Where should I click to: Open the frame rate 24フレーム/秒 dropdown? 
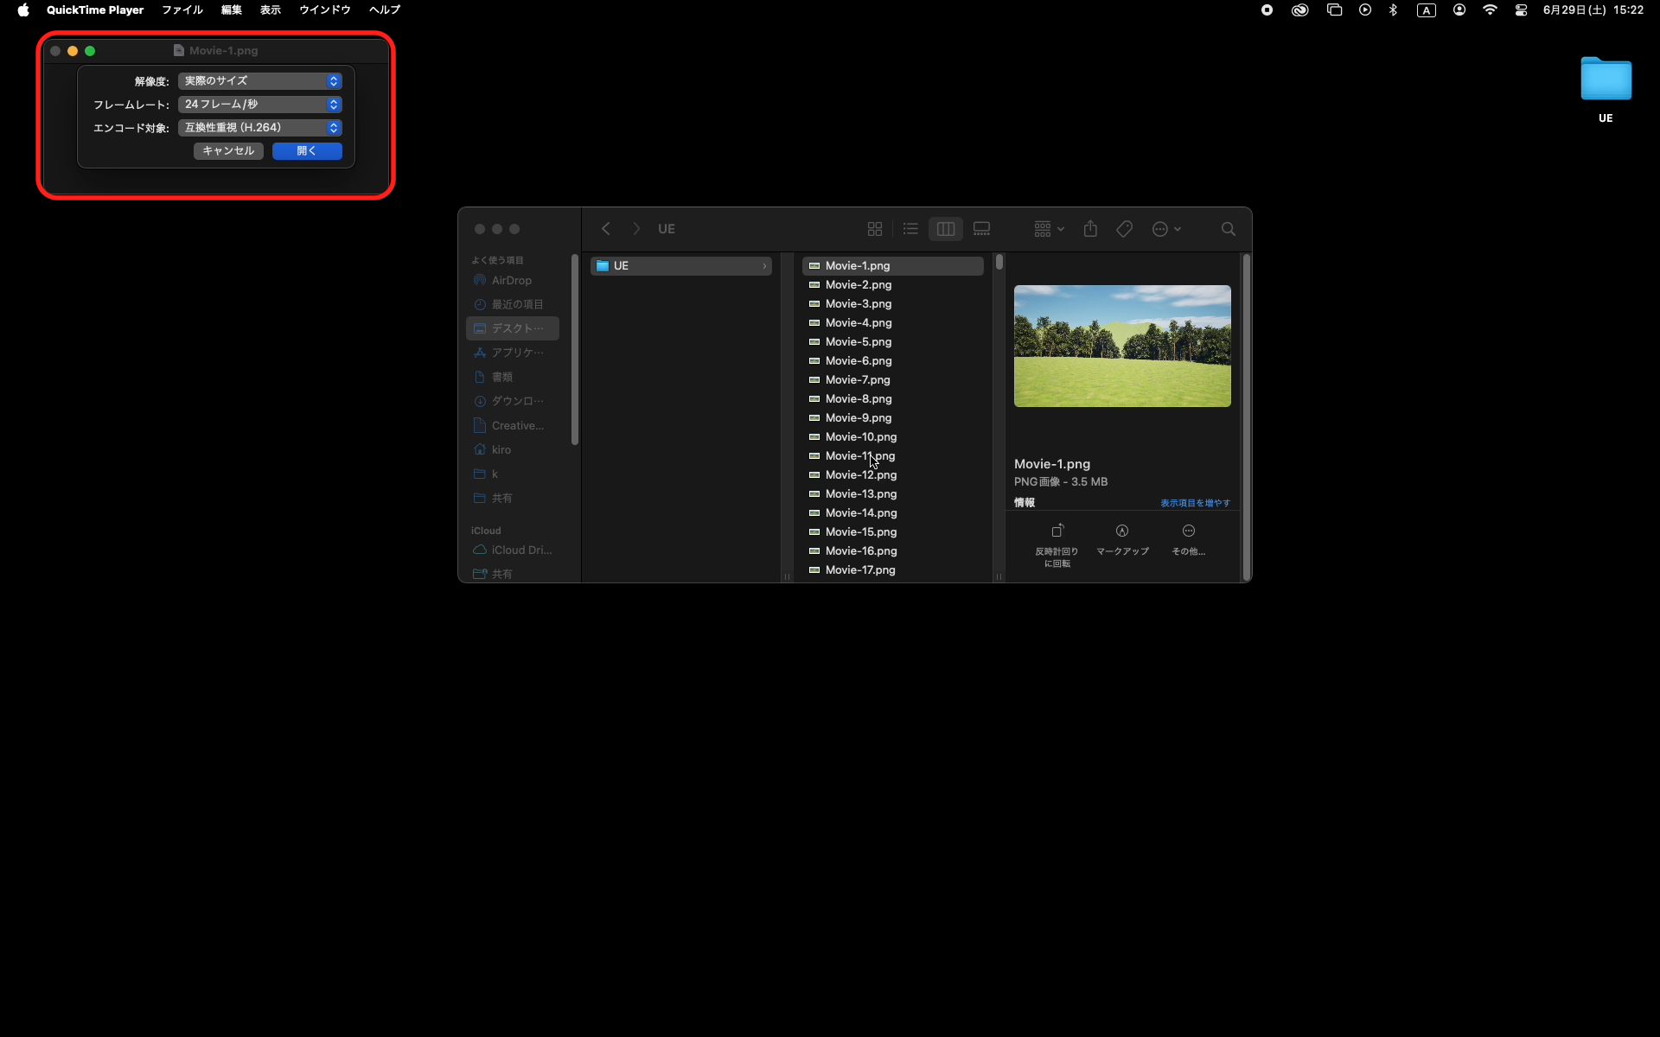[260, 104]
